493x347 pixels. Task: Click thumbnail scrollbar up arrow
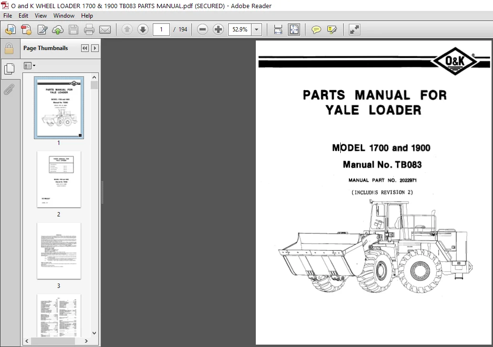click(94, 77)
